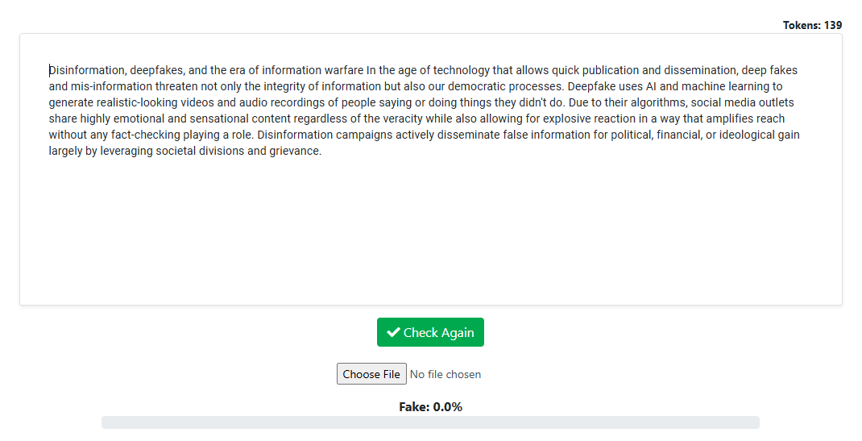Click the Fake percentage progress bar
Image resolution: width=862 pixels, height=441 pixels.
point(430,422)
